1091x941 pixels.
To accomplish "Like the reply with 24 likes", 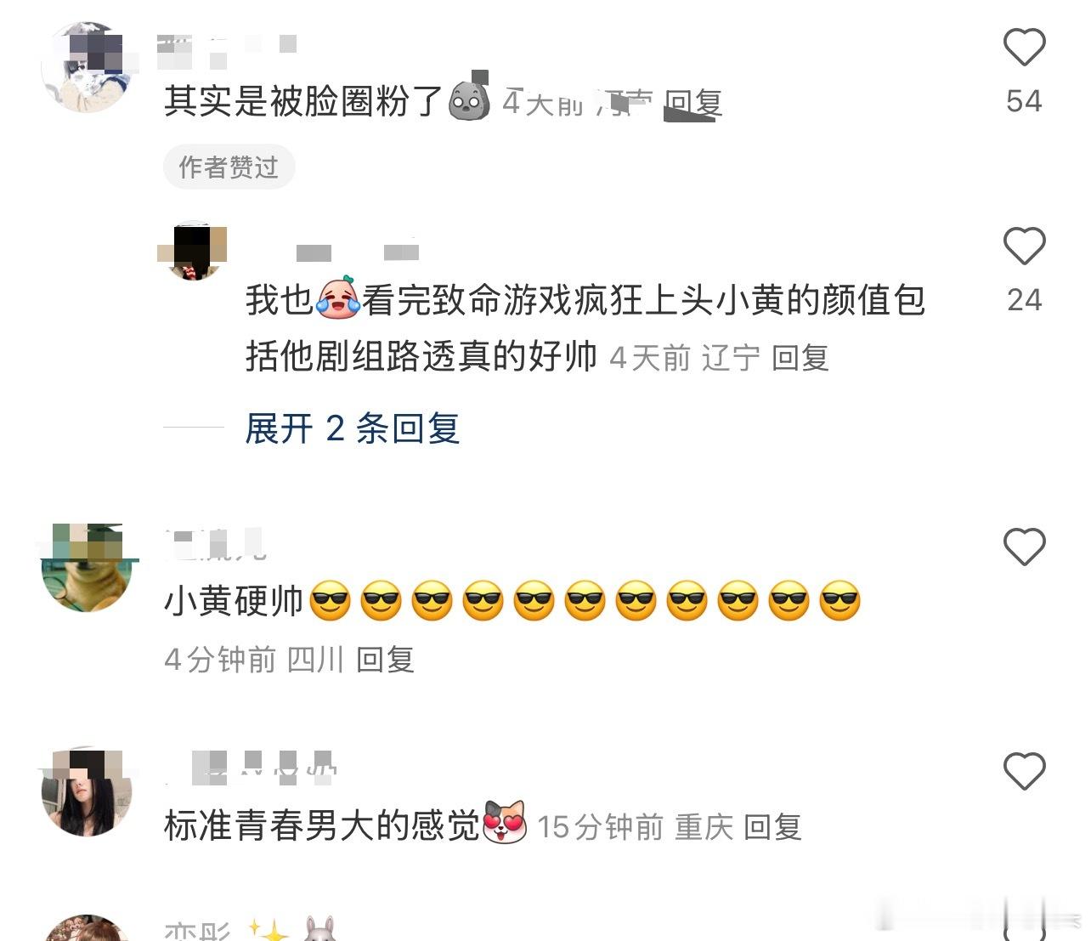I will pyautogui.click(x=1024, y=247).
